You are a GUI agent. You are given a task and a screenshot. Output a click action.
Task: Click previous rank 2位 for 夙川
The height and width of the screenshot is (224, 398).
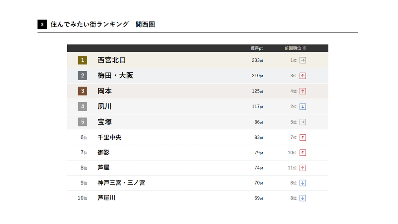pos(294,107)
